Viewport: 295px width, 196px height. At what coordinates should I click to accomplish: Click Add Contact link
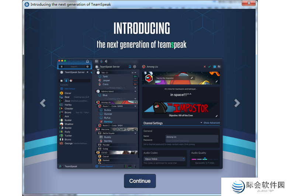tap(68, 89)
